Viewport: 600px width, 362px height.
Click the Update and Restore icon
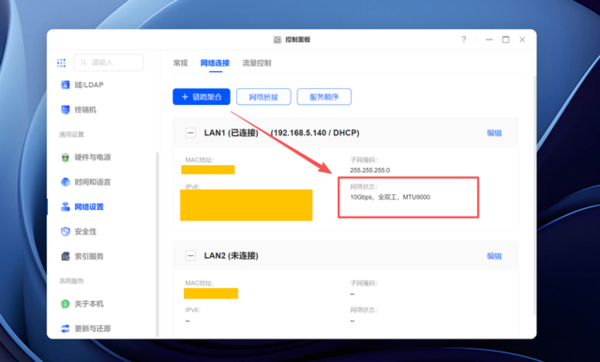(x=66, y=328)
